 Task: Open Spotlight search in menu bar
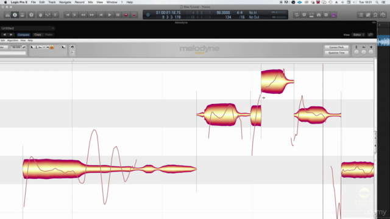pyautogui.click(x=377, y=2)
